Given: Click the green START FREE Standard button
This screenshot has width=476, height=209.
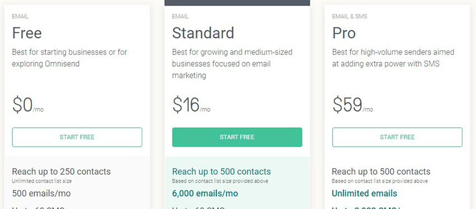Looking at the screenshot, I should (237, 137).
